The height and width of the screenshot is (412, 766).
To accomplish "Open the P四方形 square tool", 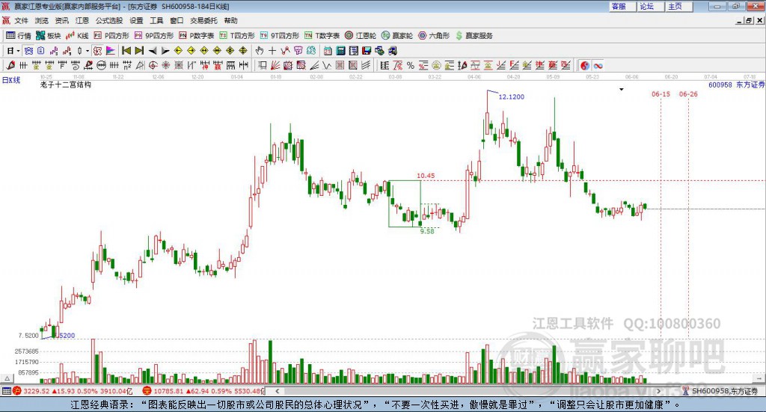I will [x=111, y=36].
